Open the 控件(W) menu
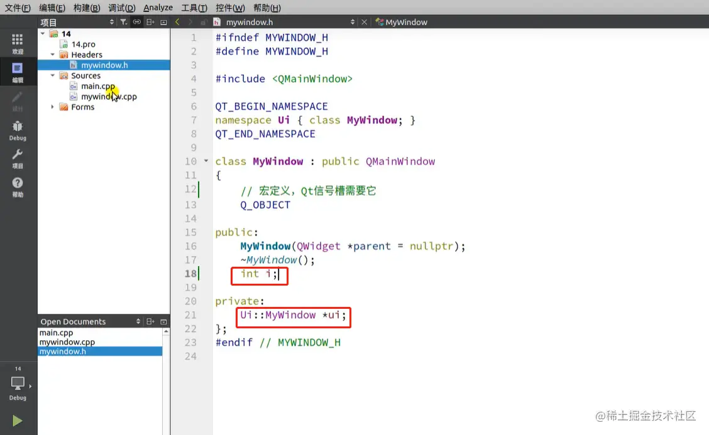This screenshot has width=709, height=435. tap(229, 8)
